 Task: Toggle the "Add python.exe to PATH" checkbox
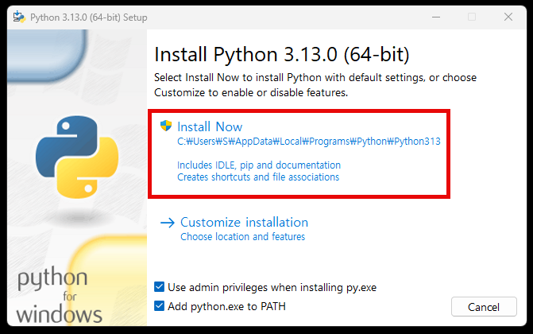click(x=160, y=306)
